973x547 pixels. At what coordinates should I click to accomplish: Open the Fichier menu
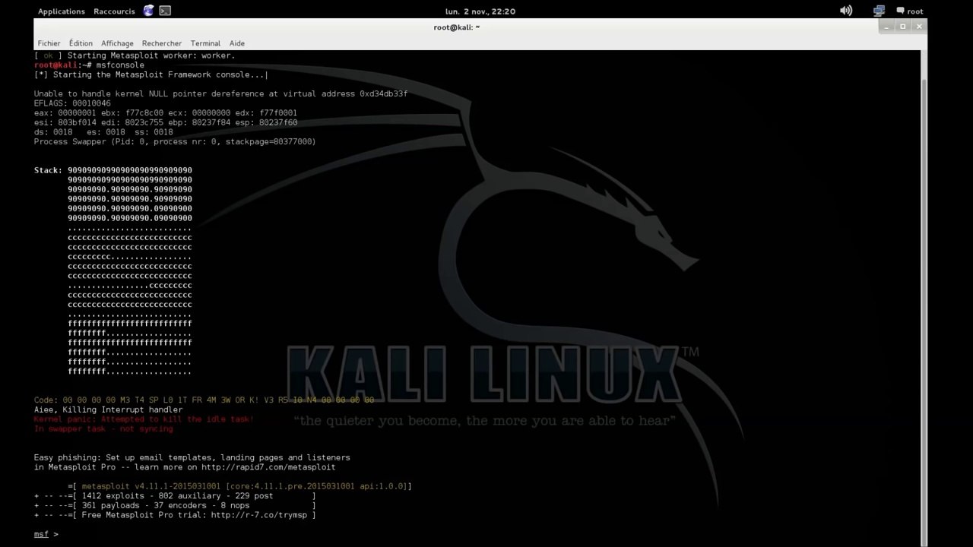pyautogui.click(x=49, y=43)
